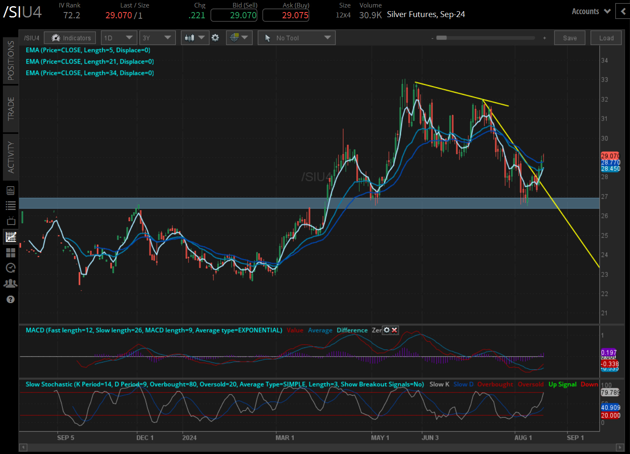Expand the 1D aggregation period dropdown

119,38
